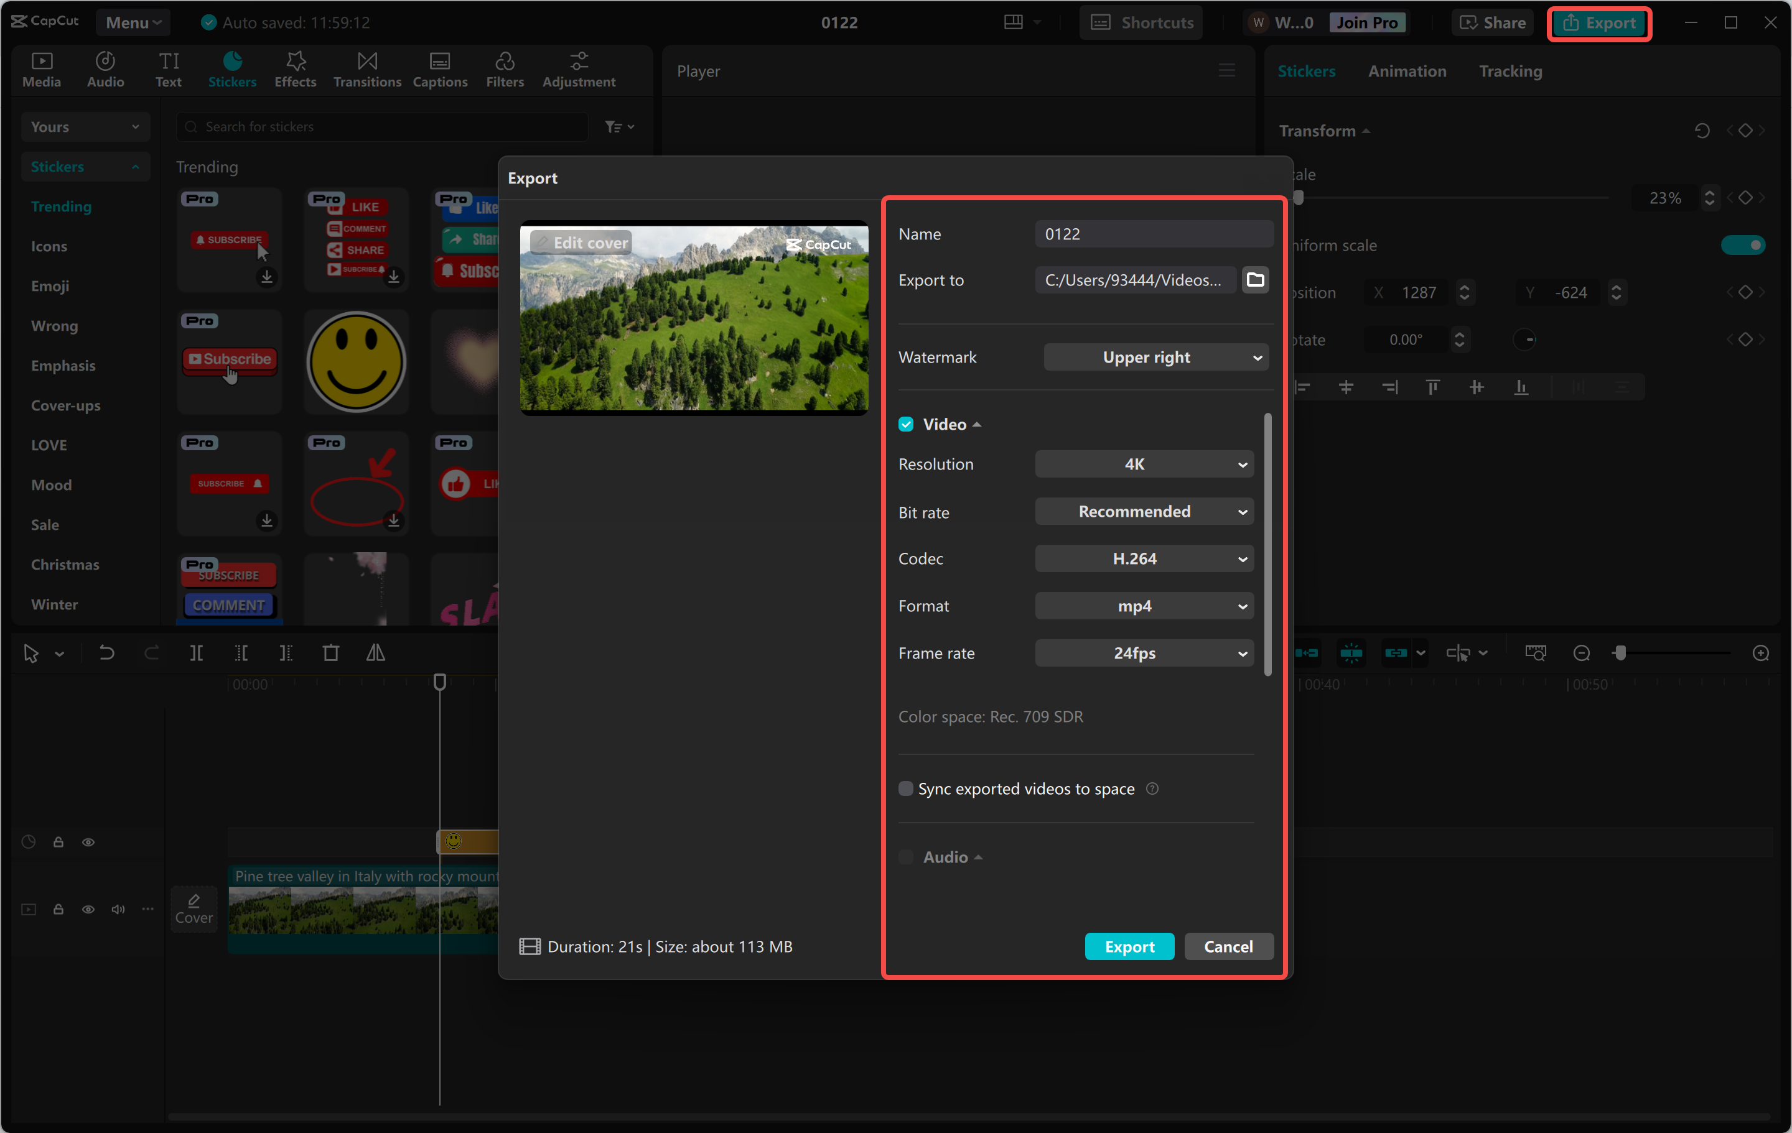Click the Name input field 0122
Screen dimensions: 1792x1133
(1154, 234)
